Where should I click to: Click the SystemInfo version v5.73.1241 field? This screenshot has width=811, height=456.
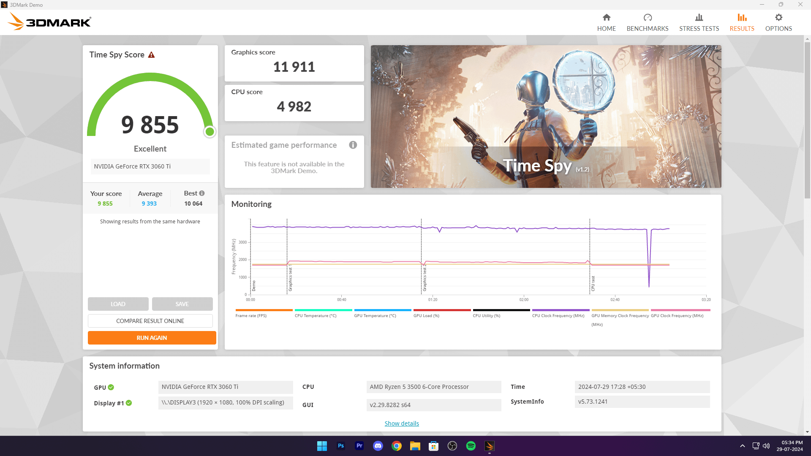(x=642, y=402)
